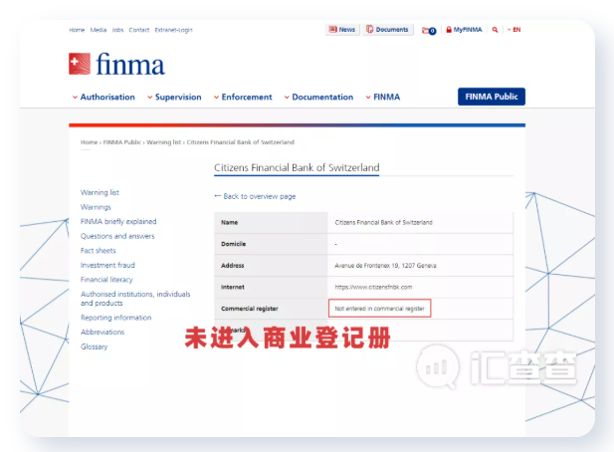Screen dimensions: 614x452
Task: Open FINMA briefly explained sidebar item
Action: (118, 221)
